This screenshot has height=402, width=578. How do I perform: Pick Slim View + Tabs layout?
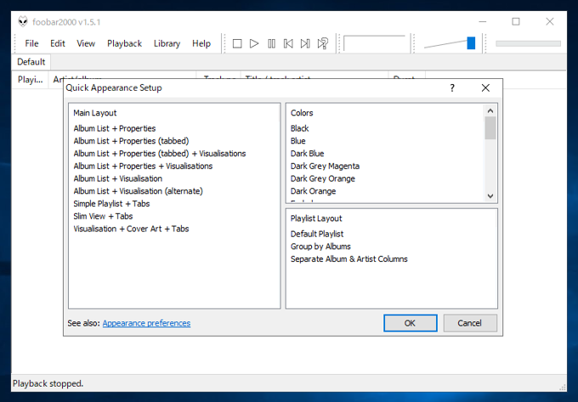103,216
